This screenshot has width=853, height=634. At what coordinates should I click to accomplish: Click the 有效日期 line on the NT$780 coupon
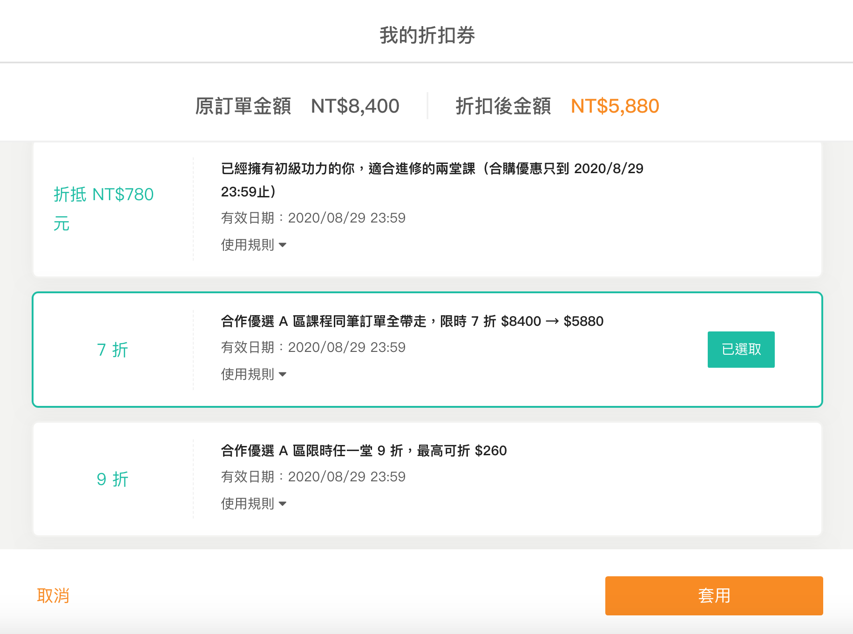(x=313, y=218)
